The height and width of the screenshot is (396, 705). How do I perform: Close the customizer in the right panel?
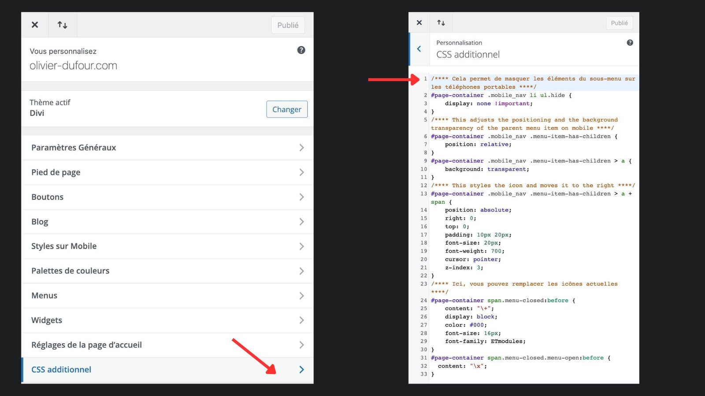pyautogui.click(x=419, y=22)
